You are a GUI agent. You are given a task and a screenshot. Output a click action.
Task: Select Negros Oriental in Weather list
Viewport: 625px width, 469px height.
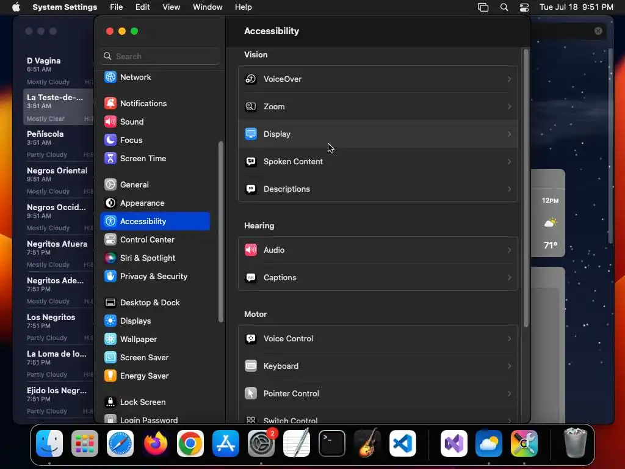point(59,180)
